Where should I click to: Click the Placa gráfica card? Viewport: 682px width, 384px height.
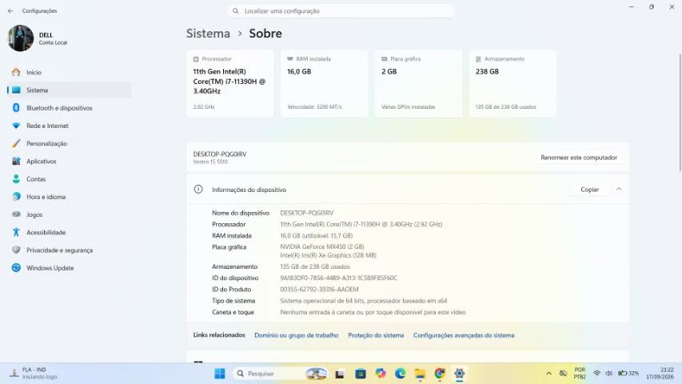click(418, 83)
